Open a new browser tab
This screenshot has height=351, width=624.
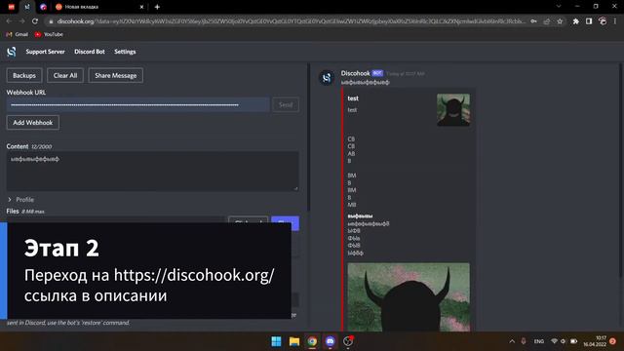coord(157,7)
